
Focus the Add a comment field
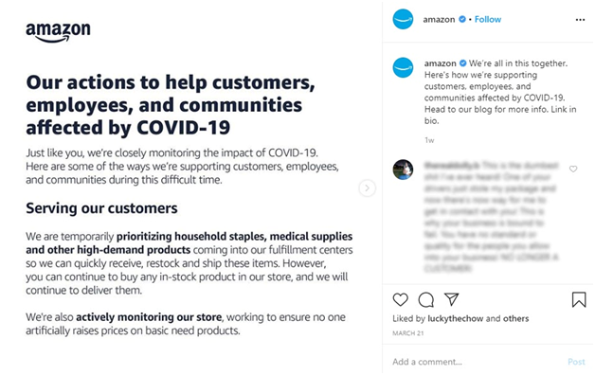pos(475,362)
